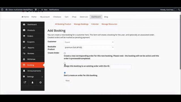Screen dimensions: 181x102
Task: Click the Reviews speech bubble icon in the sidebar
Action: tap(24, 53)
